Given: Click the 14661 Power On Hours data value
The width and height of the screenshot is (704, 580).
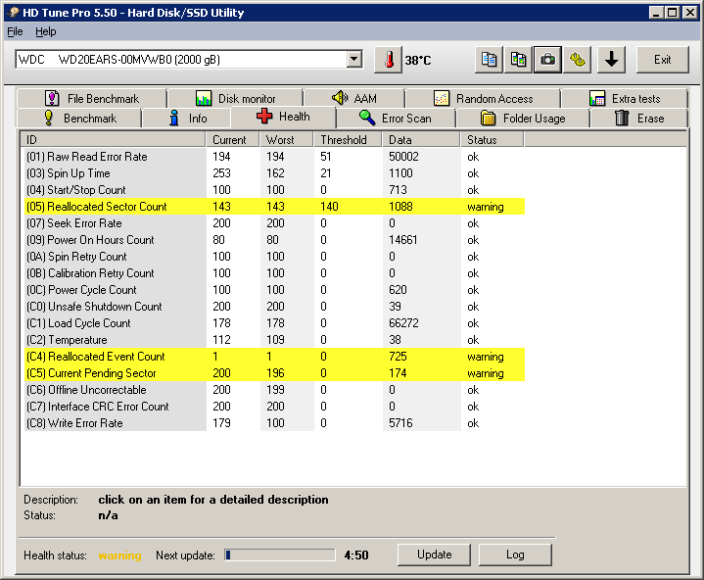Looking at the screenshot, I should tap(403, 239).
